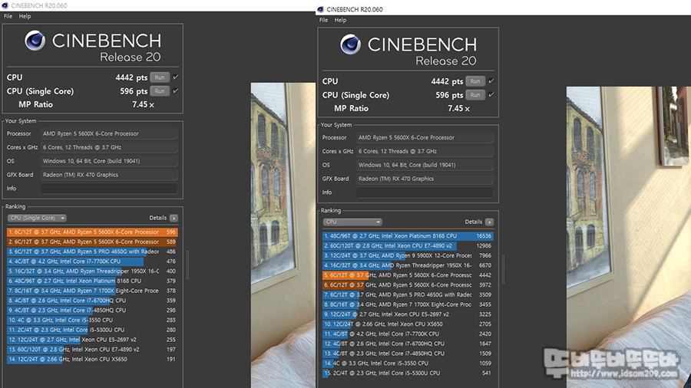Viewport: 691px width, 388px height.
Task: Select Core i5-3550 283 row in left ranking
Action: coord(92,320)
